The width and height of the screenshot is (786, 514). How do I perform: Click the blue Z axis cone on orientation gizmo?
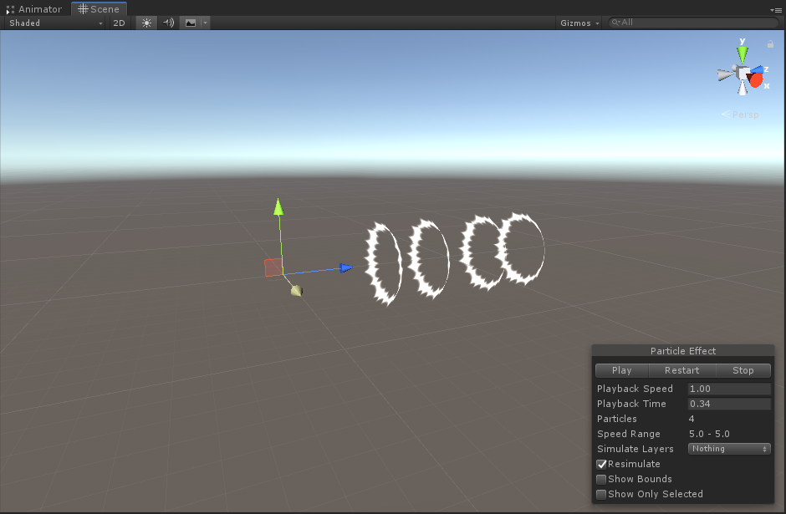click(x=757, y=69)
